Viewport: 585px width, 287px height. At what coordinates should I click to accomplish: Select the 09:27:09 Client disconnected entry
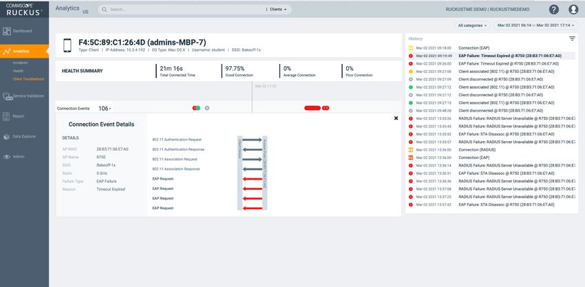point(491,79)
